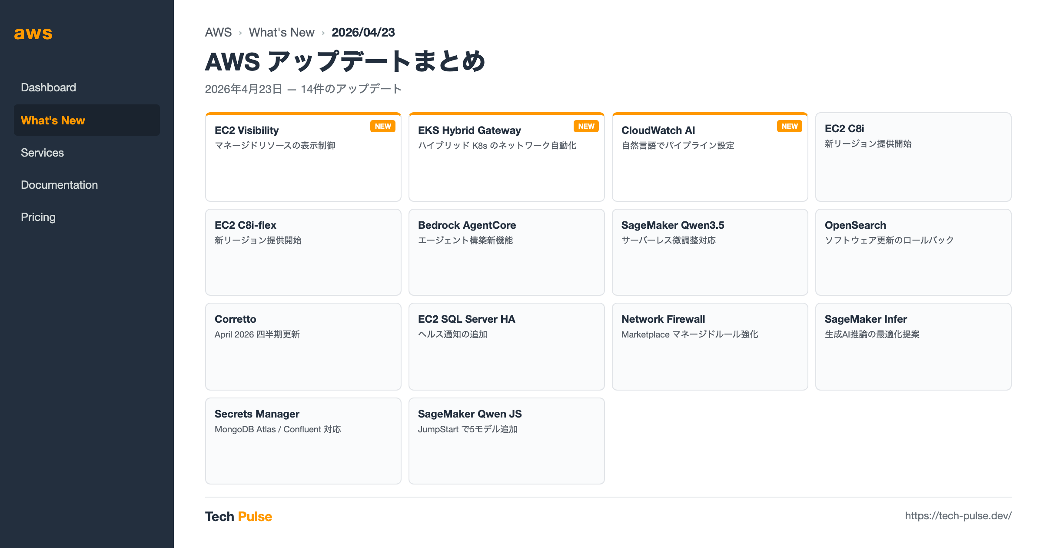The width and height of the screenshot is (1043, 548).
Task: Select the SageMaker Qwen3.5 card
Action: tap(710, 252)
